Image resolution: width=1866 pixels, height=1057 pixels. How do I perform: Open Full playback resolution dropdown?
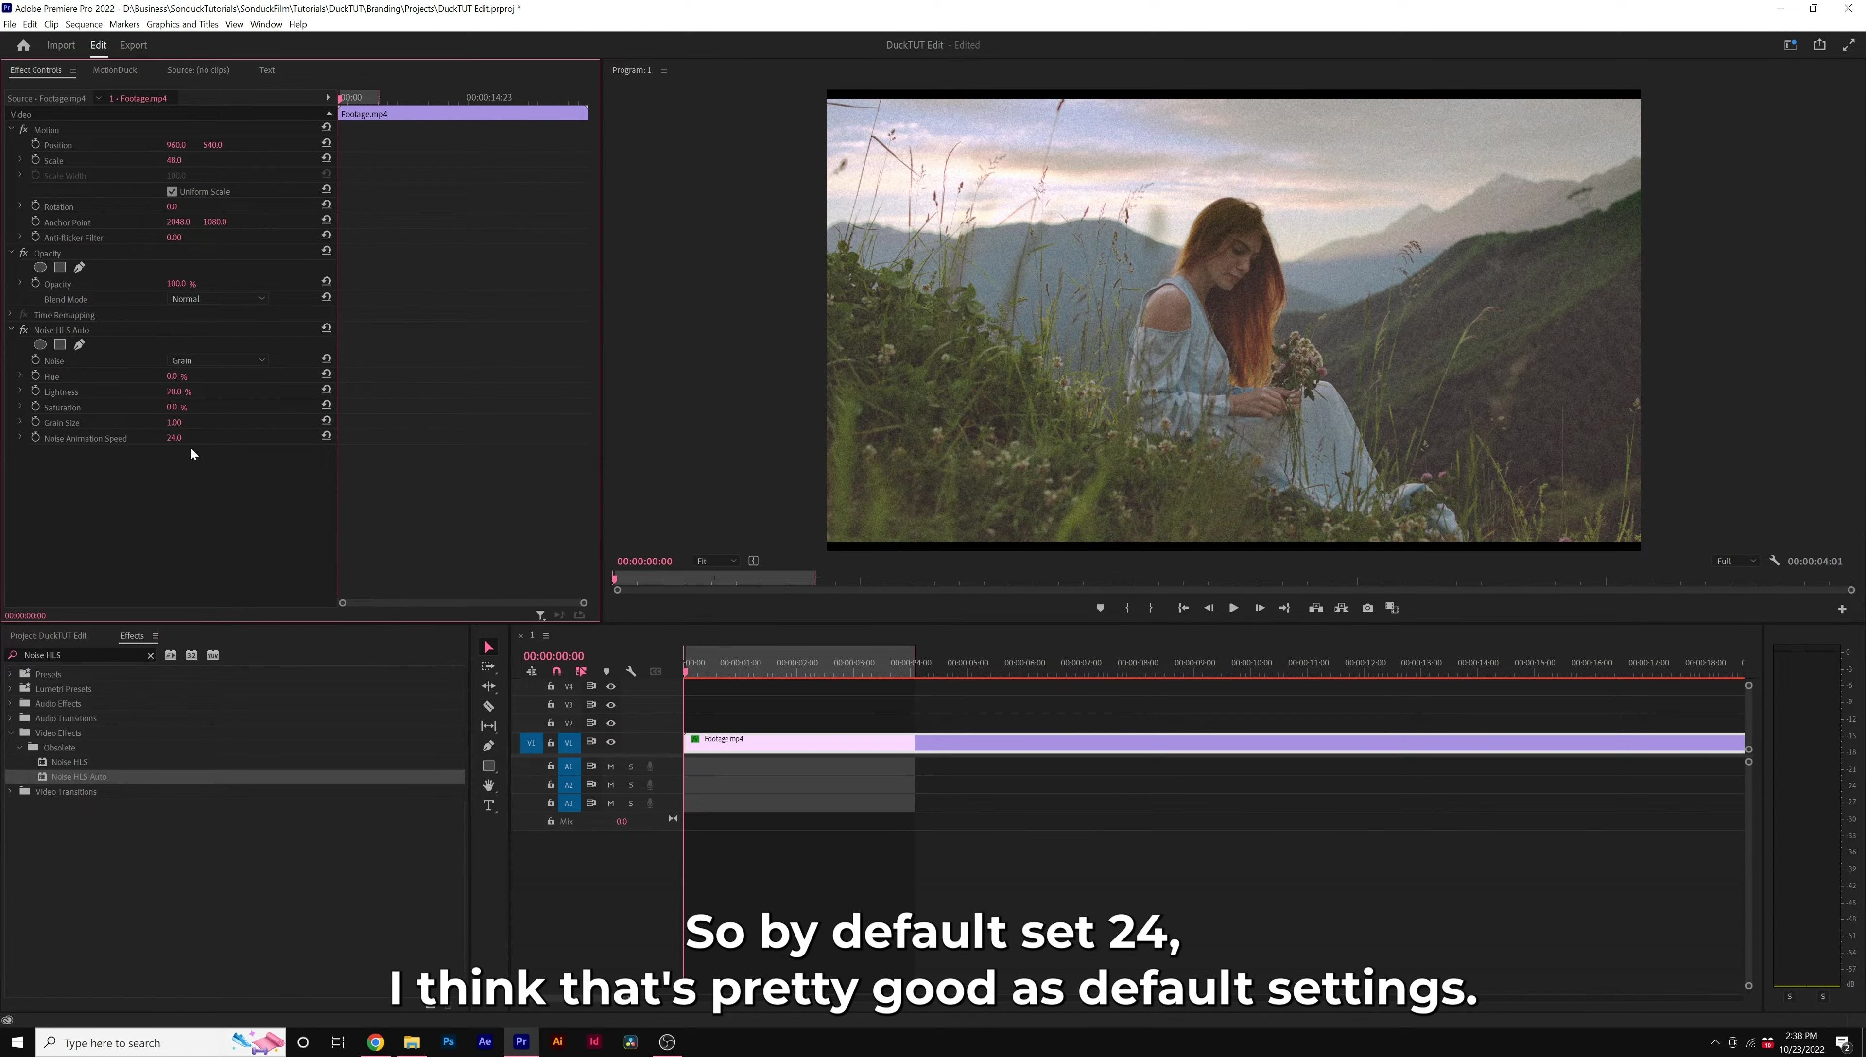tap(1736, 561)
